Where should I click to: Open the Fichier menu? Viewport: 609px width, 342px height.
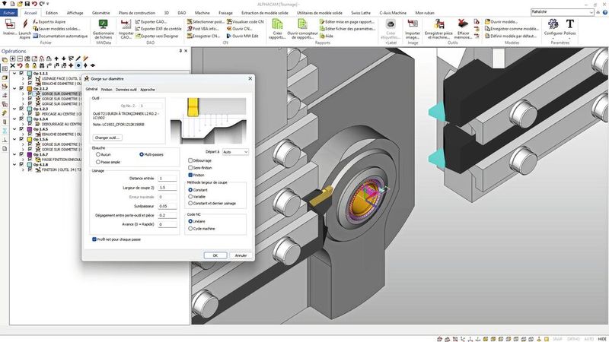point(9,13)
